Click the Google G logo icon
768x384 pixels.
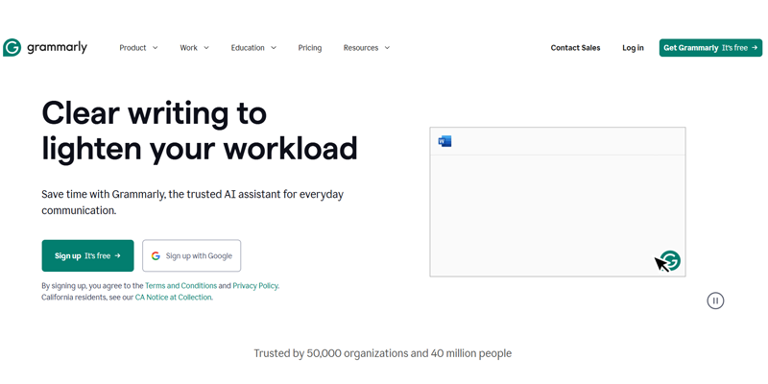pos(156,255)
